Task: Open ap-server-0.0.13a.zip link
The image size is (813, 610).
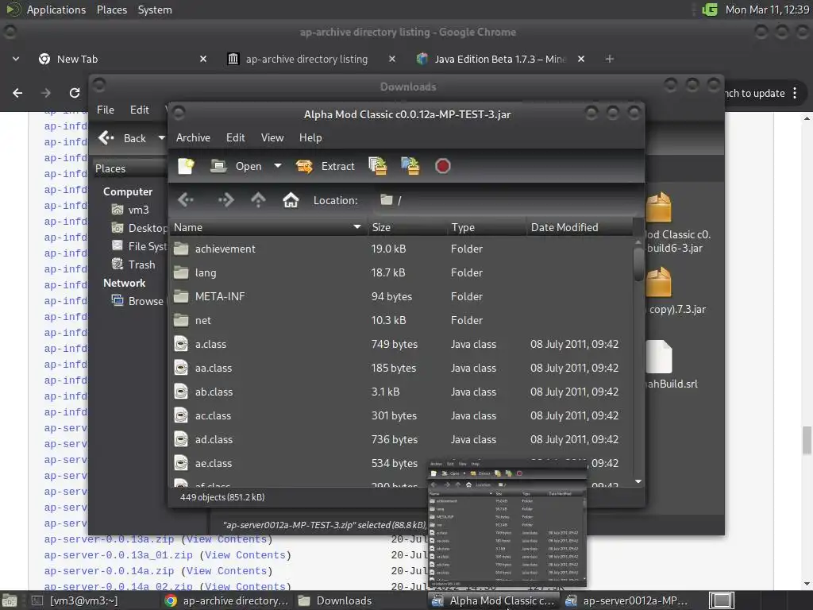Action: [109, 539]
